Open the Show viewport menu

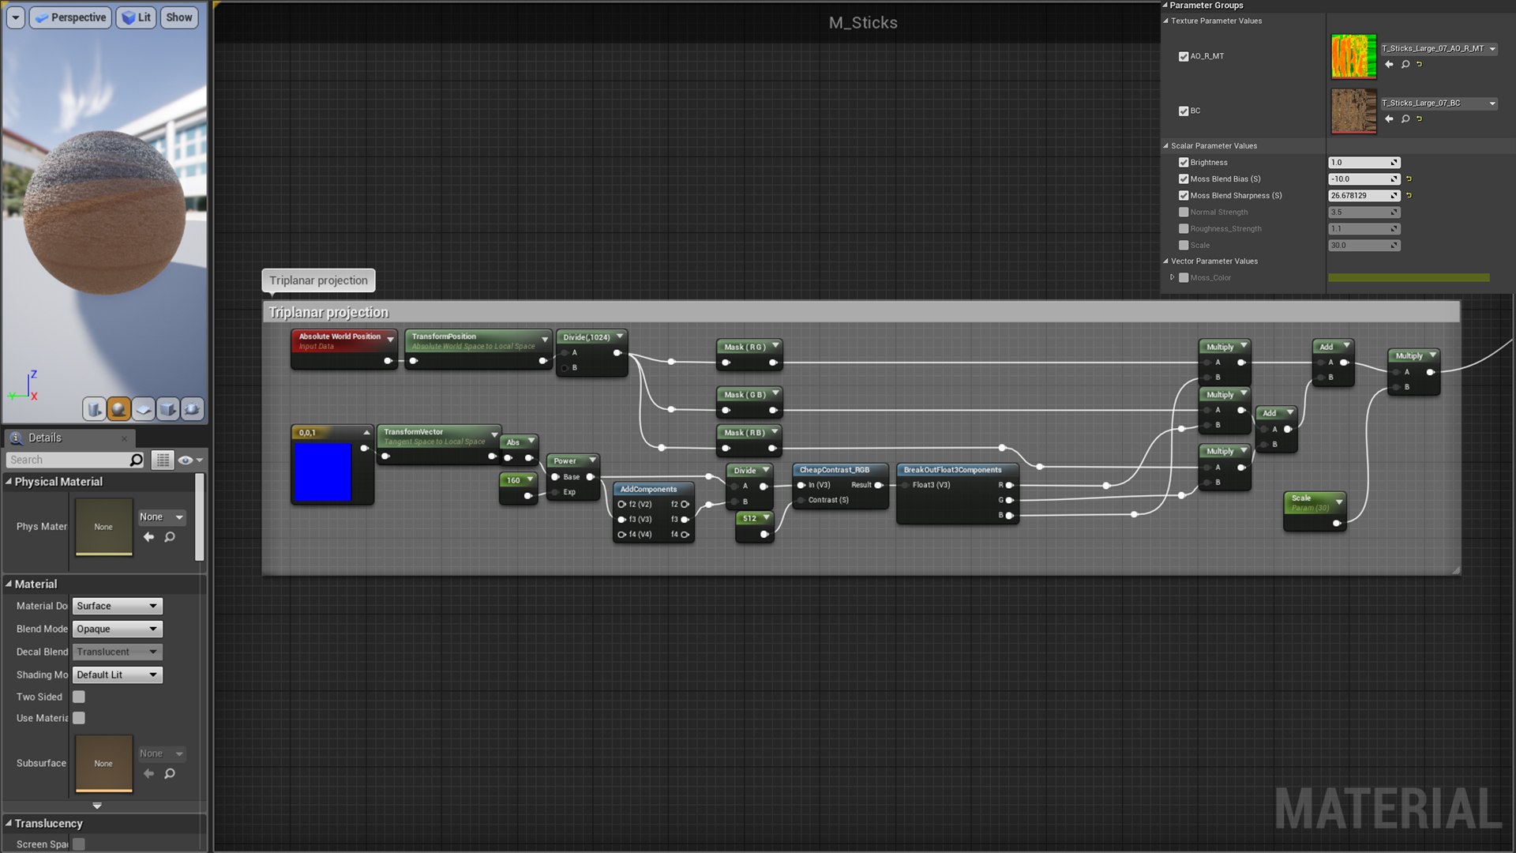(x=178, y=17)
